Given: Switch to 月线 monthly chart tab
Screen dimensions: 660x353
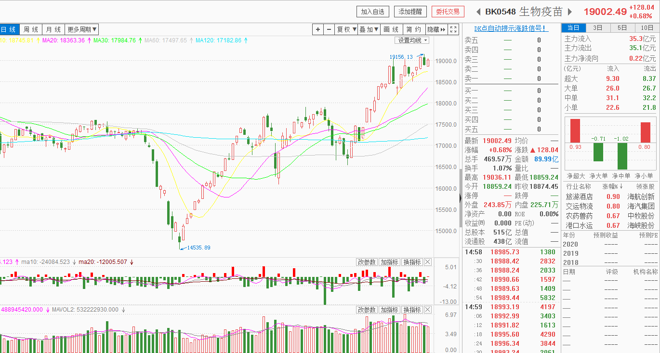Looking at the screenshot, I should [x=53, y=29].
